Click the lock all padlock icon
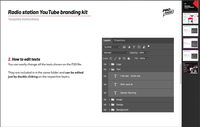 tap(128, 58)
